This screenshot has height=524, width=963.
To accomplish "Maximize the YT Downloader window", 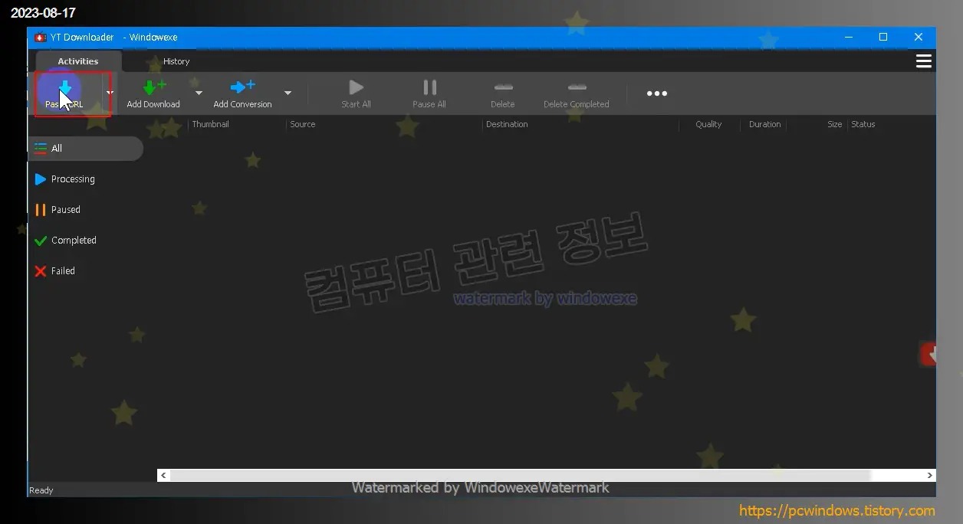I will tap(883, 37).
